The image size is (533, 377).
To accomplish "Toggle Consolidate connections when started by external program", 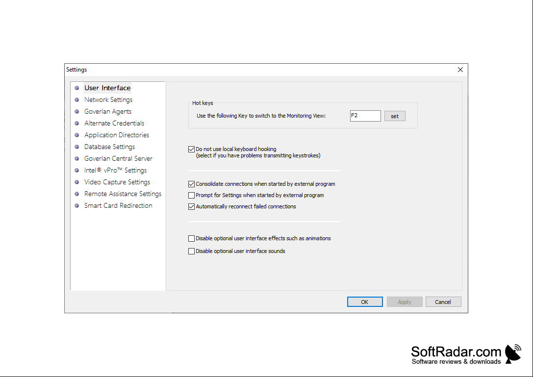I will 191,184.
